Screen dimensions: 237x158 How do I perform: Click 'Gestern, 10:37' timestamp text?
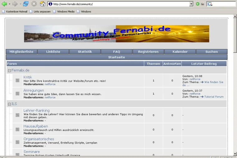192,91
